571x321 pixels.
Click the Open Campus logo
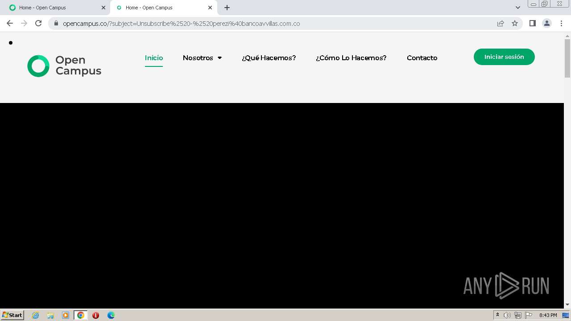coord(64,66)
